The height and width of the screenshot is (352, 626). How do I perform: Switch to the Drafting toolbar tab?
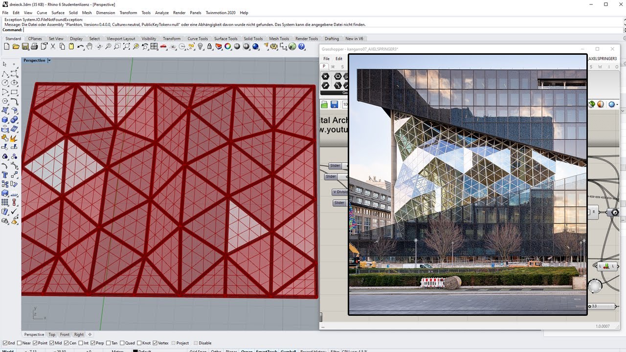pyautogui.click(x=332, y=39)
